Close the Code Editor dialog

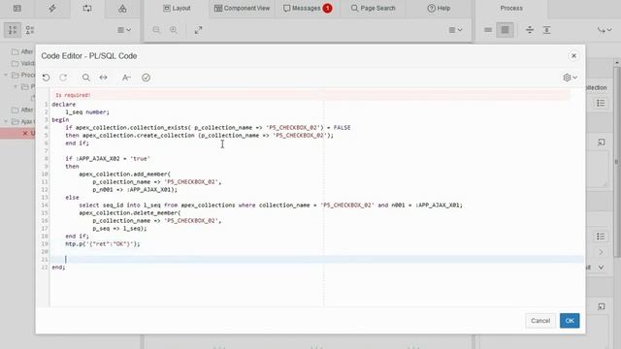(573, 56)
